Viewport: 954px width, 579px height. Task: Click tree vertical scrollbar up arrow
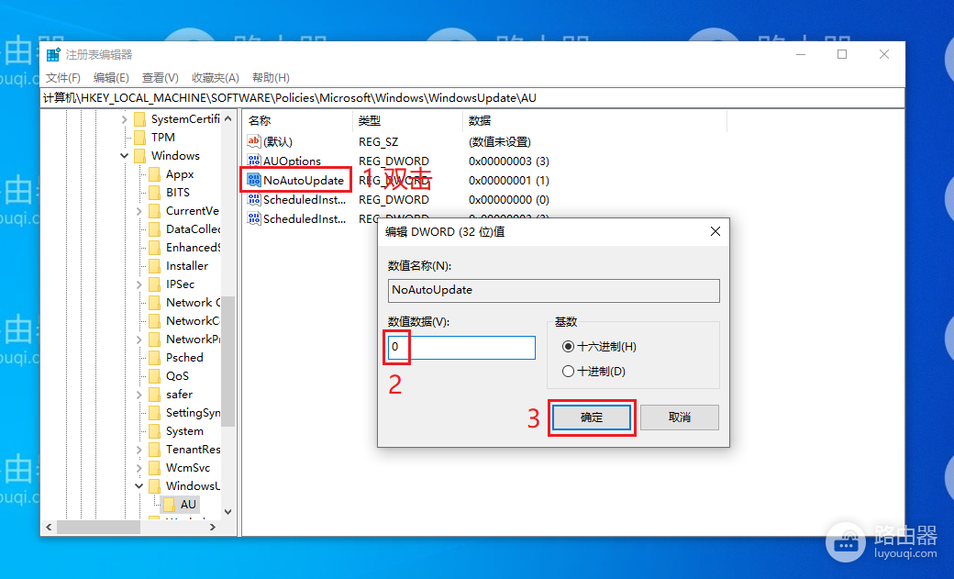point(228,118)
